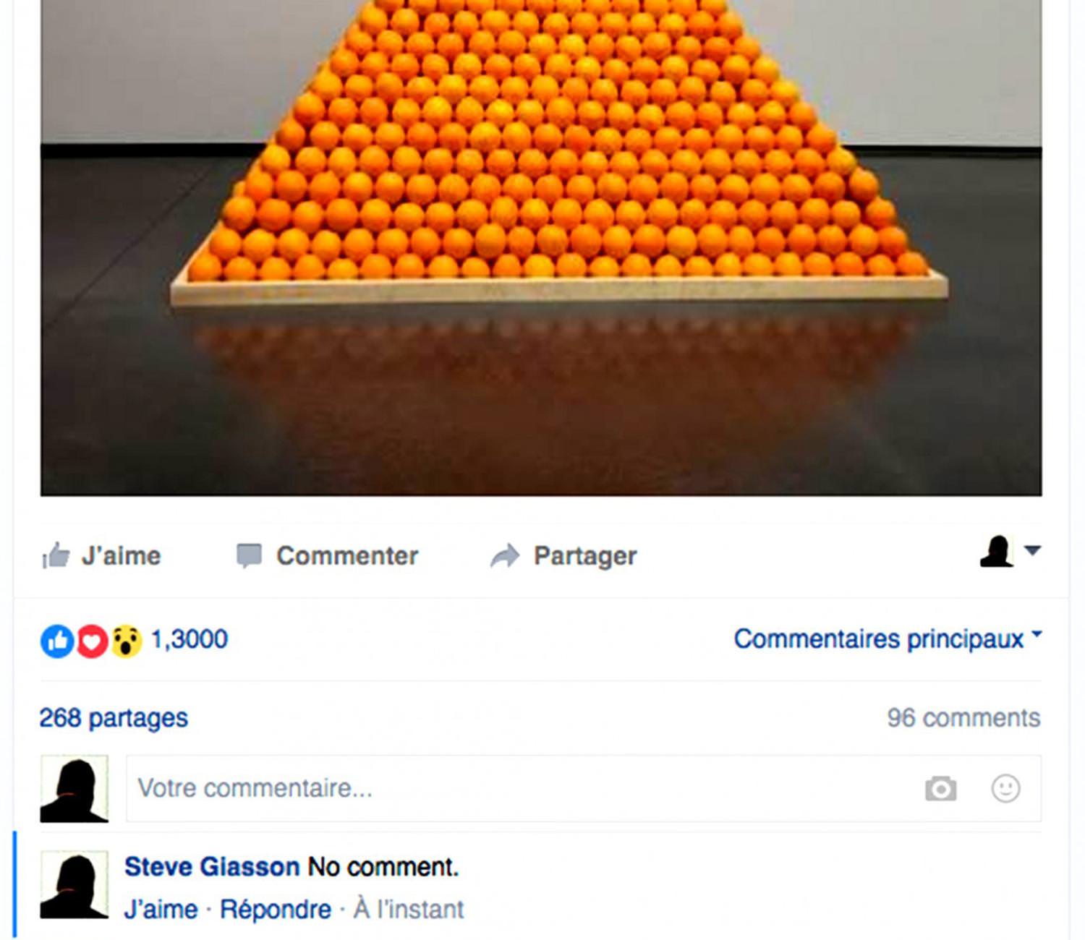Click the wow face reaction icon
The width and height of the screenshot is (1085, 940).
pos(126,641)
